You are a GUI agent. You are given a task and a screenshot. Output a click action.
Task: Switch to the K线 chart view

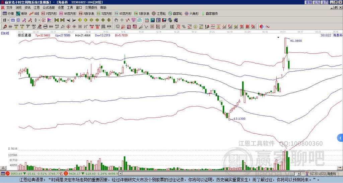click(x=34, y=13)
